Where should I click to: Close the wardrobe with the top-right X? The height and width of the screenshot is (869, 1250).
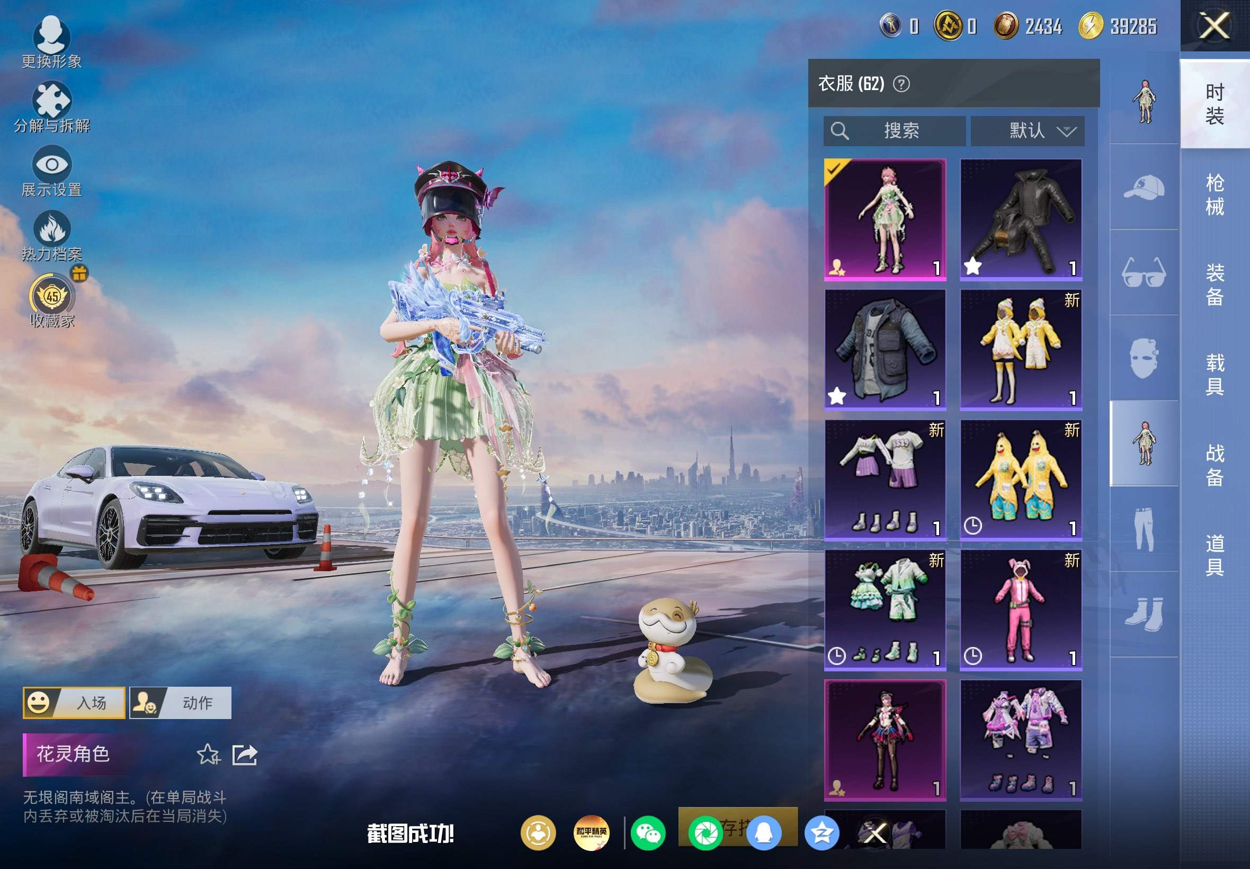pos(1214,25)
